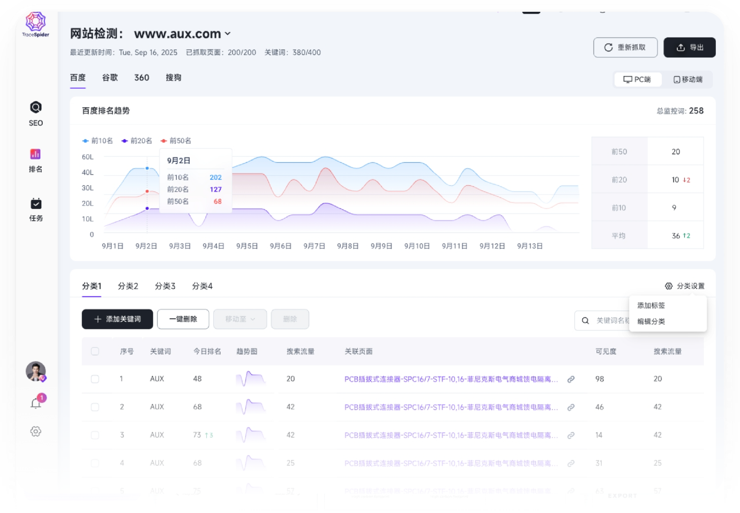Click the 添加关键词 button
Viewport: 740px width, 513px height.
click(117, 319)
